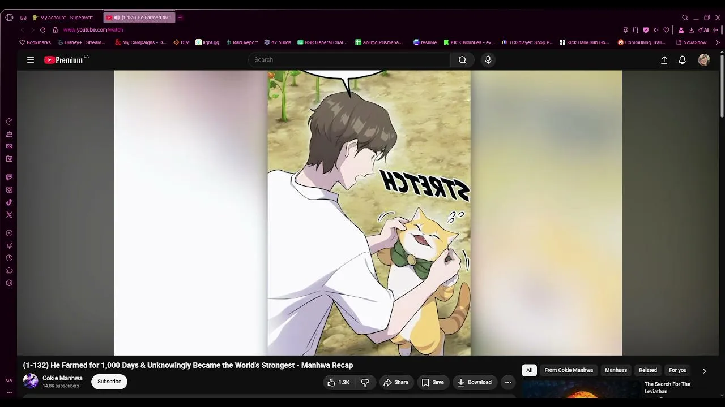The height and width of the screenshot is (407, 725).
Task: Open the DIM bookmark
Action: pos(181,42)
